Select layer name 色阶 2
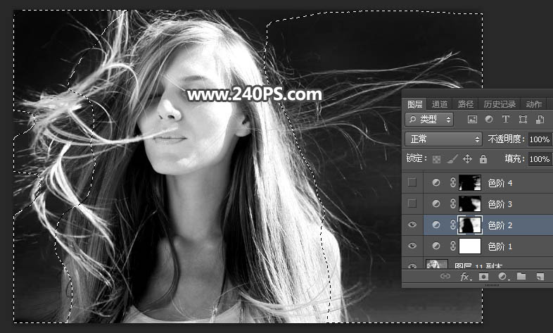 [500, 225]
